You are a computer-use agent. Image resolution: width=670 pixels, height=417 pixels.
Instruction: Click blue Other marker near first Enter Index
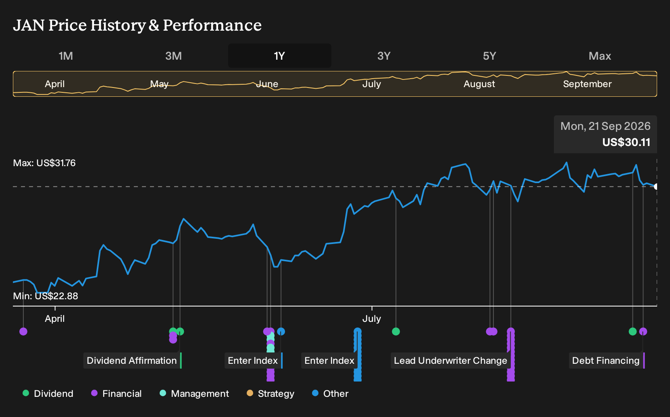coord(281,332)
